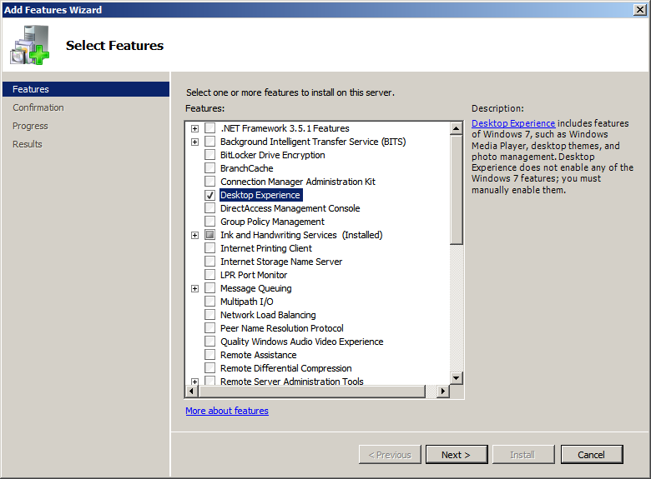
Task: Expand the Message Queuing tree node
Action: pos(194,288)
